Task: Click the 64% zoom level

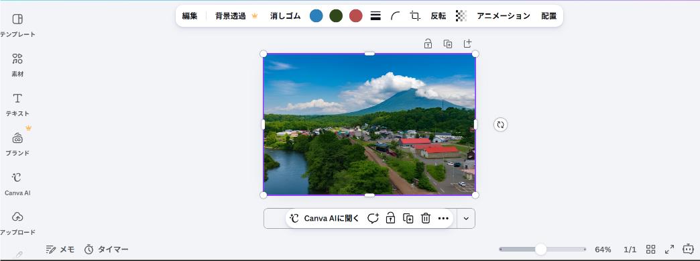Action: click(x=603, y=250)
